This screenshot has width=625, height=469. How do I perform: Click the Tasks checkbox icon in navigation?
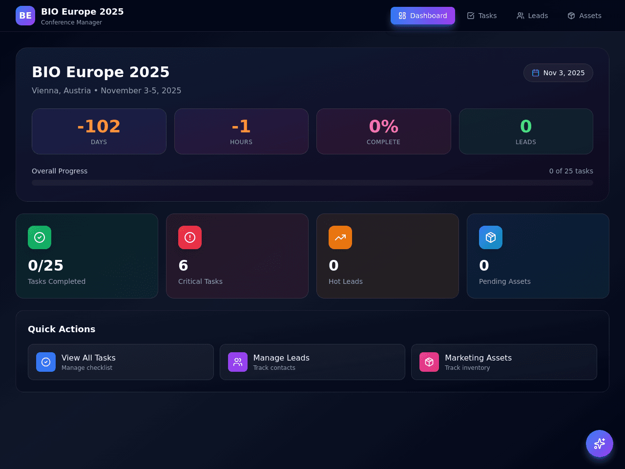[471, 16]
